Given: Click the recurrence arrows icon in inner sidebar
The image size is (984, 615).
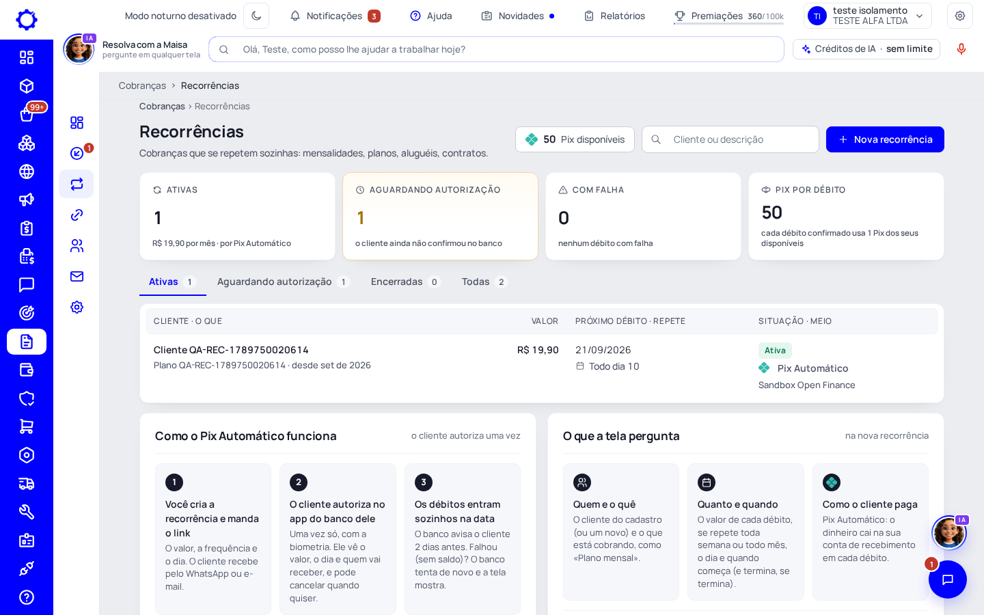Looking at the screenshot, I should pyautogui.click(x=77, y=184).
